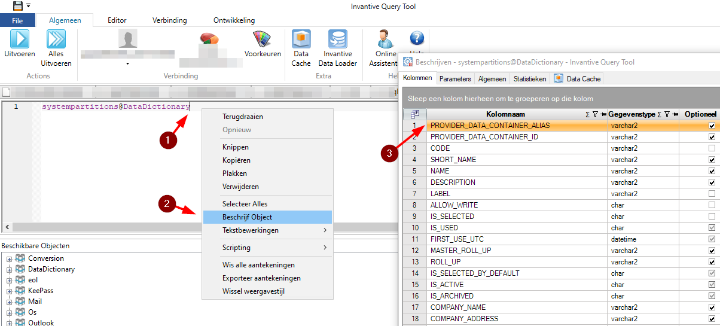Image resolution: width=720 pixels, height=326 pixels.
Task: Launch Invantive Data Loader icon
Action: click(x=337, y=39)
